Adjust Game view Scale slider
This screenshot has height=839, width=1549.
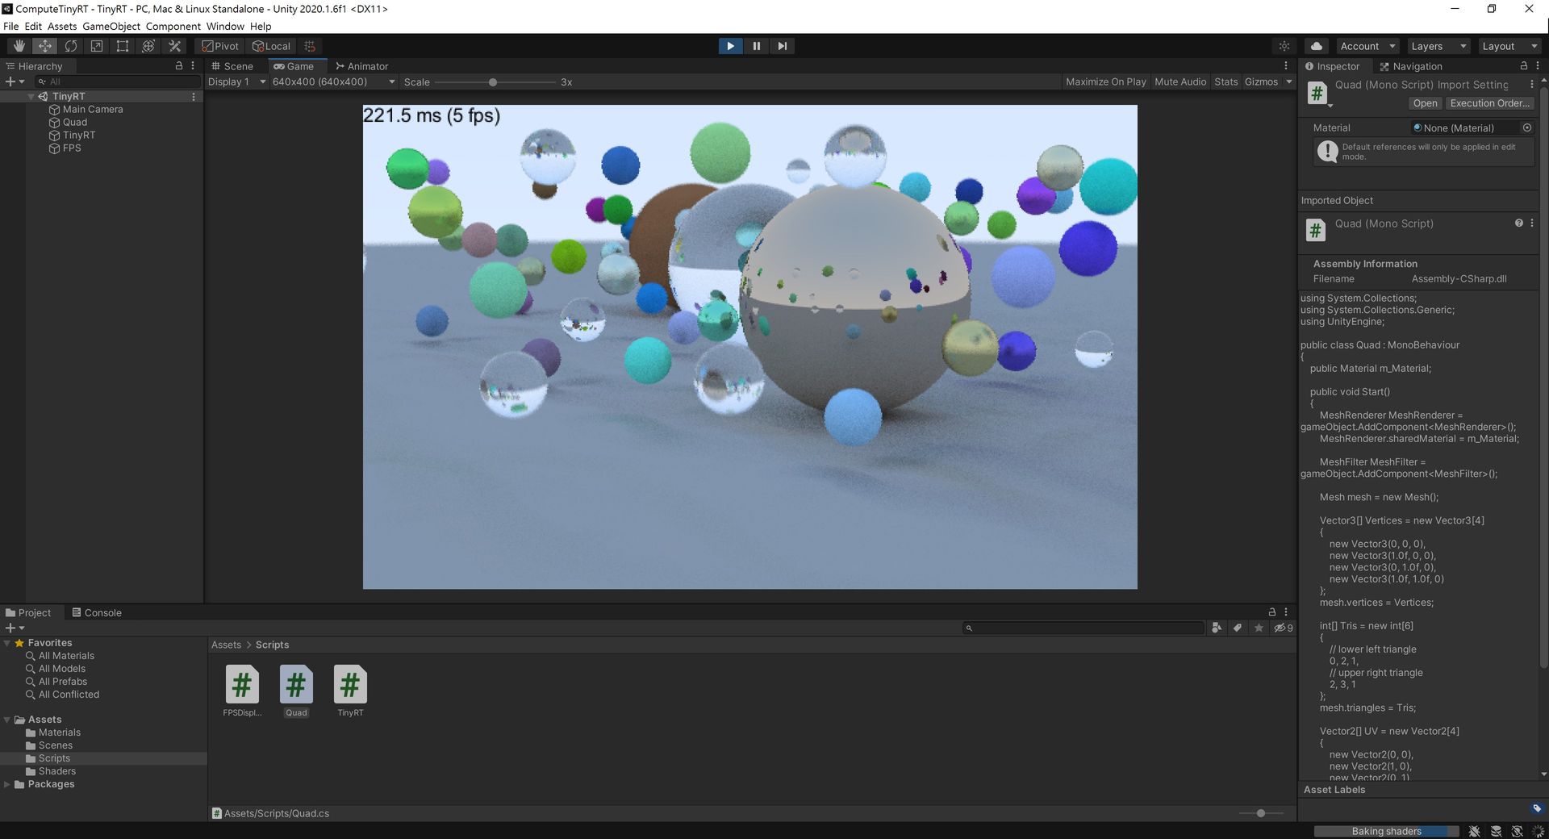494,82
